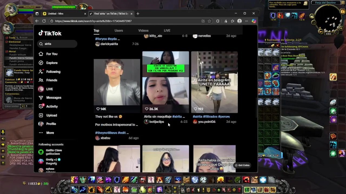Viewport: 346px width, 194px height.
Task: Open browser settings and more menu
Action: pyautogui.click(x=246, y=21)
